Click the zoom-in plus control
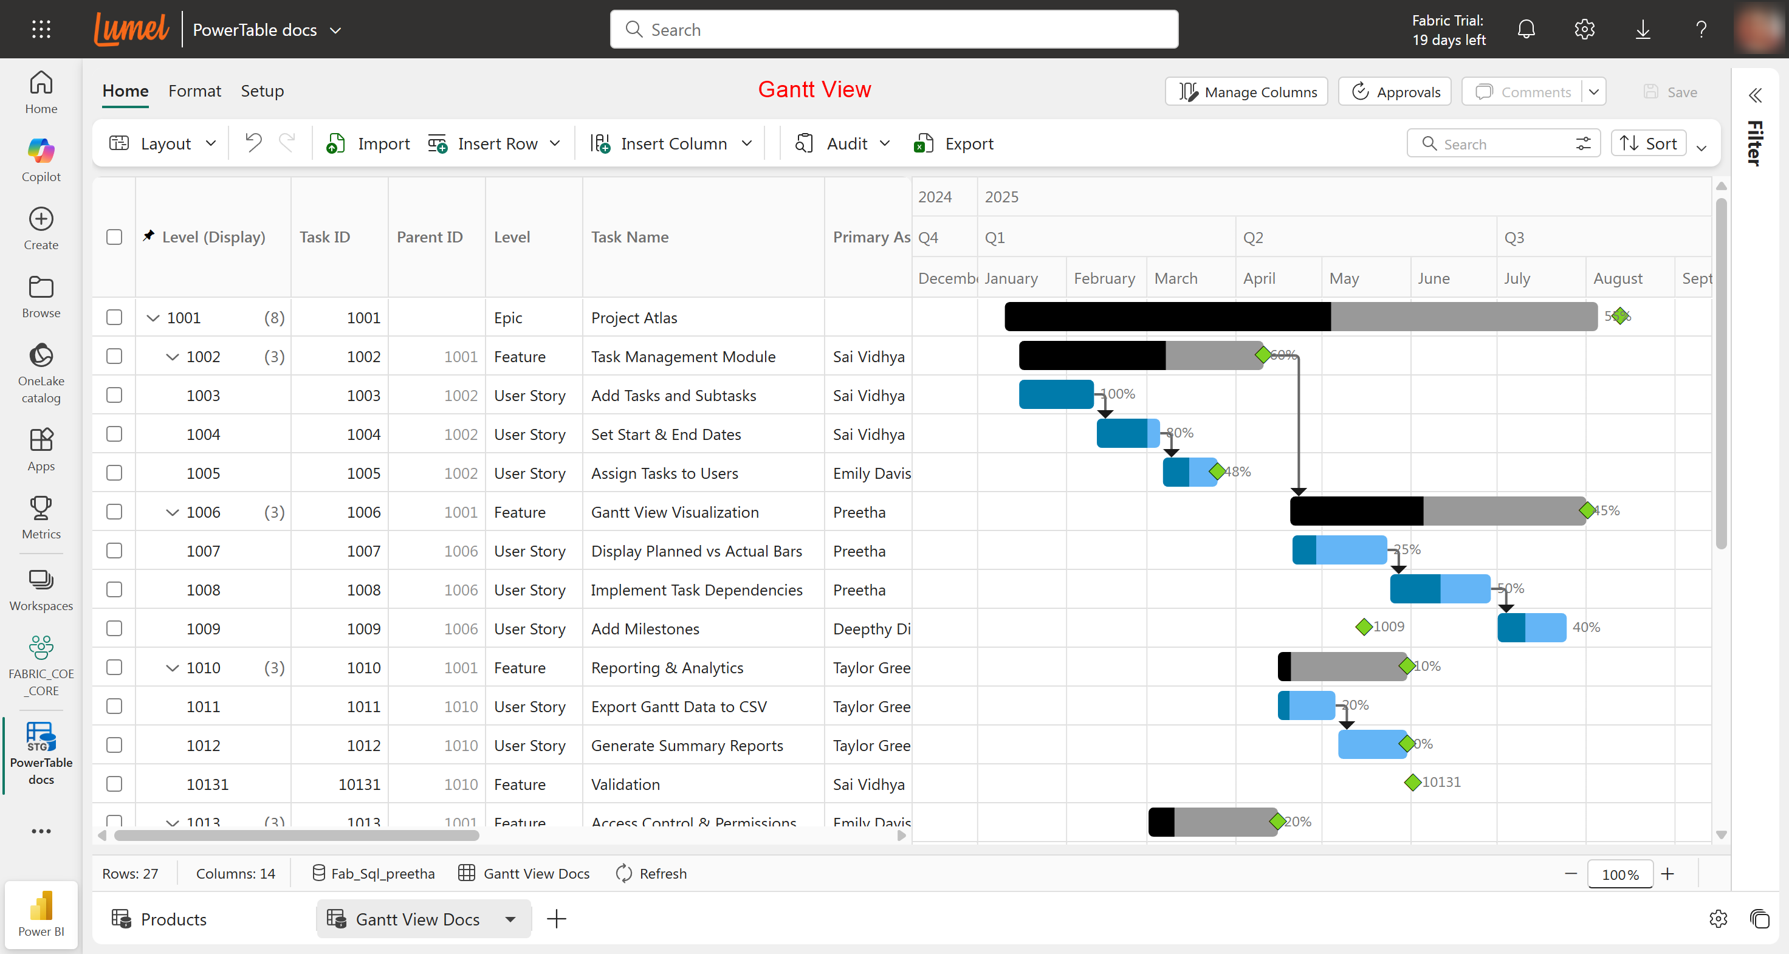This screenshot has height=954, width=1789. [1667, 874]
